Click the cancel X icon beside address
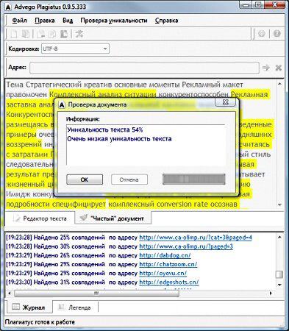 point(279,68)
